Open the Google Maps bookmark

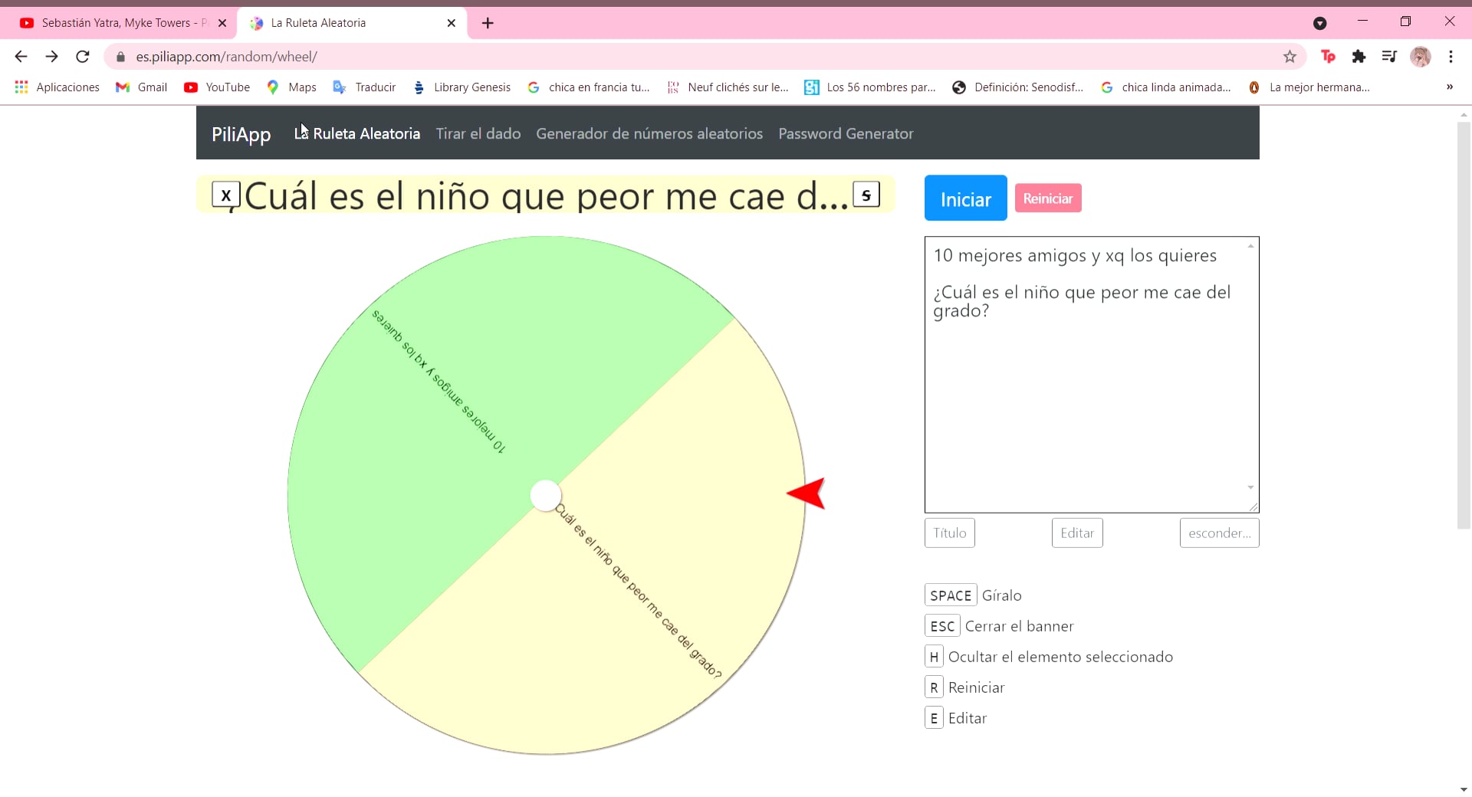[x=291, y=87]
